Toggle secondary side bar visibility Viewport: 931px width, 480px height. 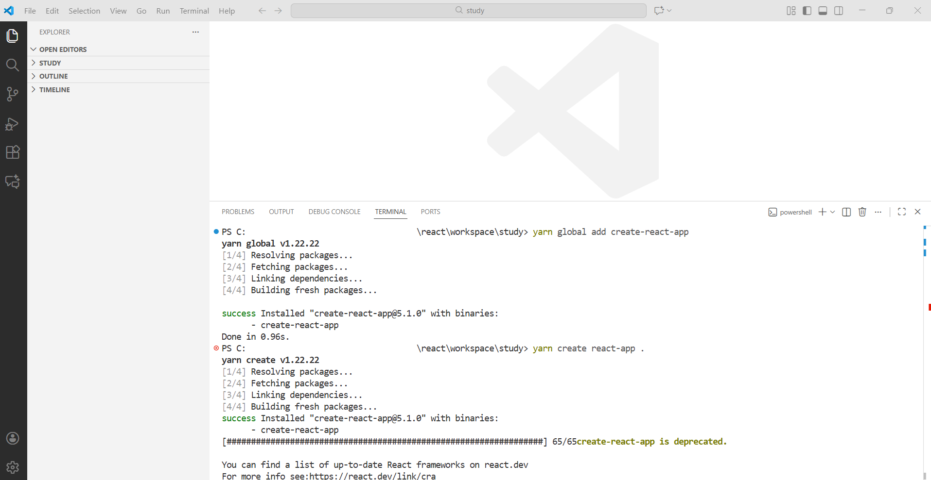[839, 10]
